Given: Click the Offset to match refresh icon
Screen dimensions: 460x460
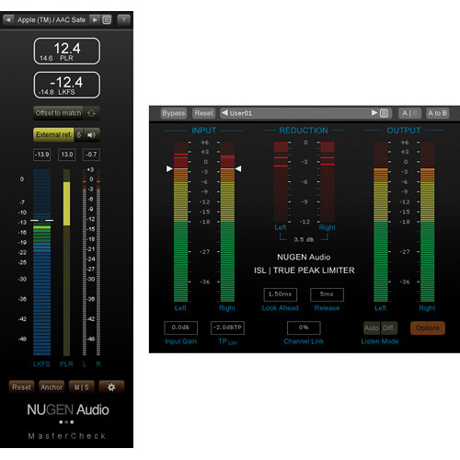Looking at the screenshot, I should tap(91, 113).
